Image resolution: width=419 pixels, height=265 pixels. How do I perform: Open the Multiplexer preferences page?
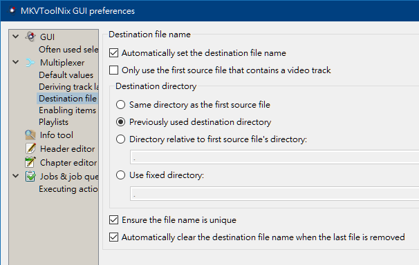tap(62, 63)
